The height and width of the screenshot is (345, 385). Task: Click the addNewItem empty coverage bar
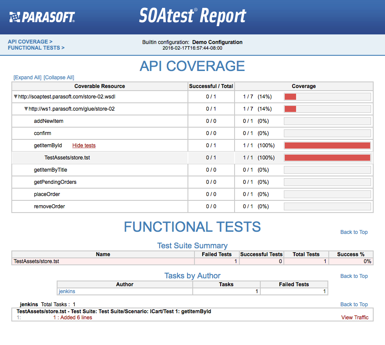pyautogui.click(x=327, y=121)
